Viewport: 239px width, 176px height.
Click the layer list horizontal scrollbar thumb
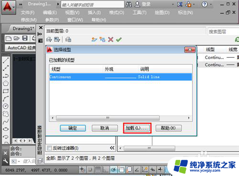pyautogui.click(x=149, y=148)
